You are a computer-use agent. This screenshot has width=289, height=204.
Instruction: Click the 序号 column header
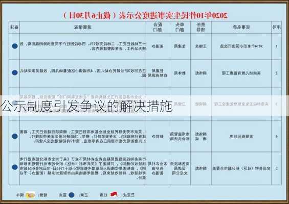tap(276, 27)
